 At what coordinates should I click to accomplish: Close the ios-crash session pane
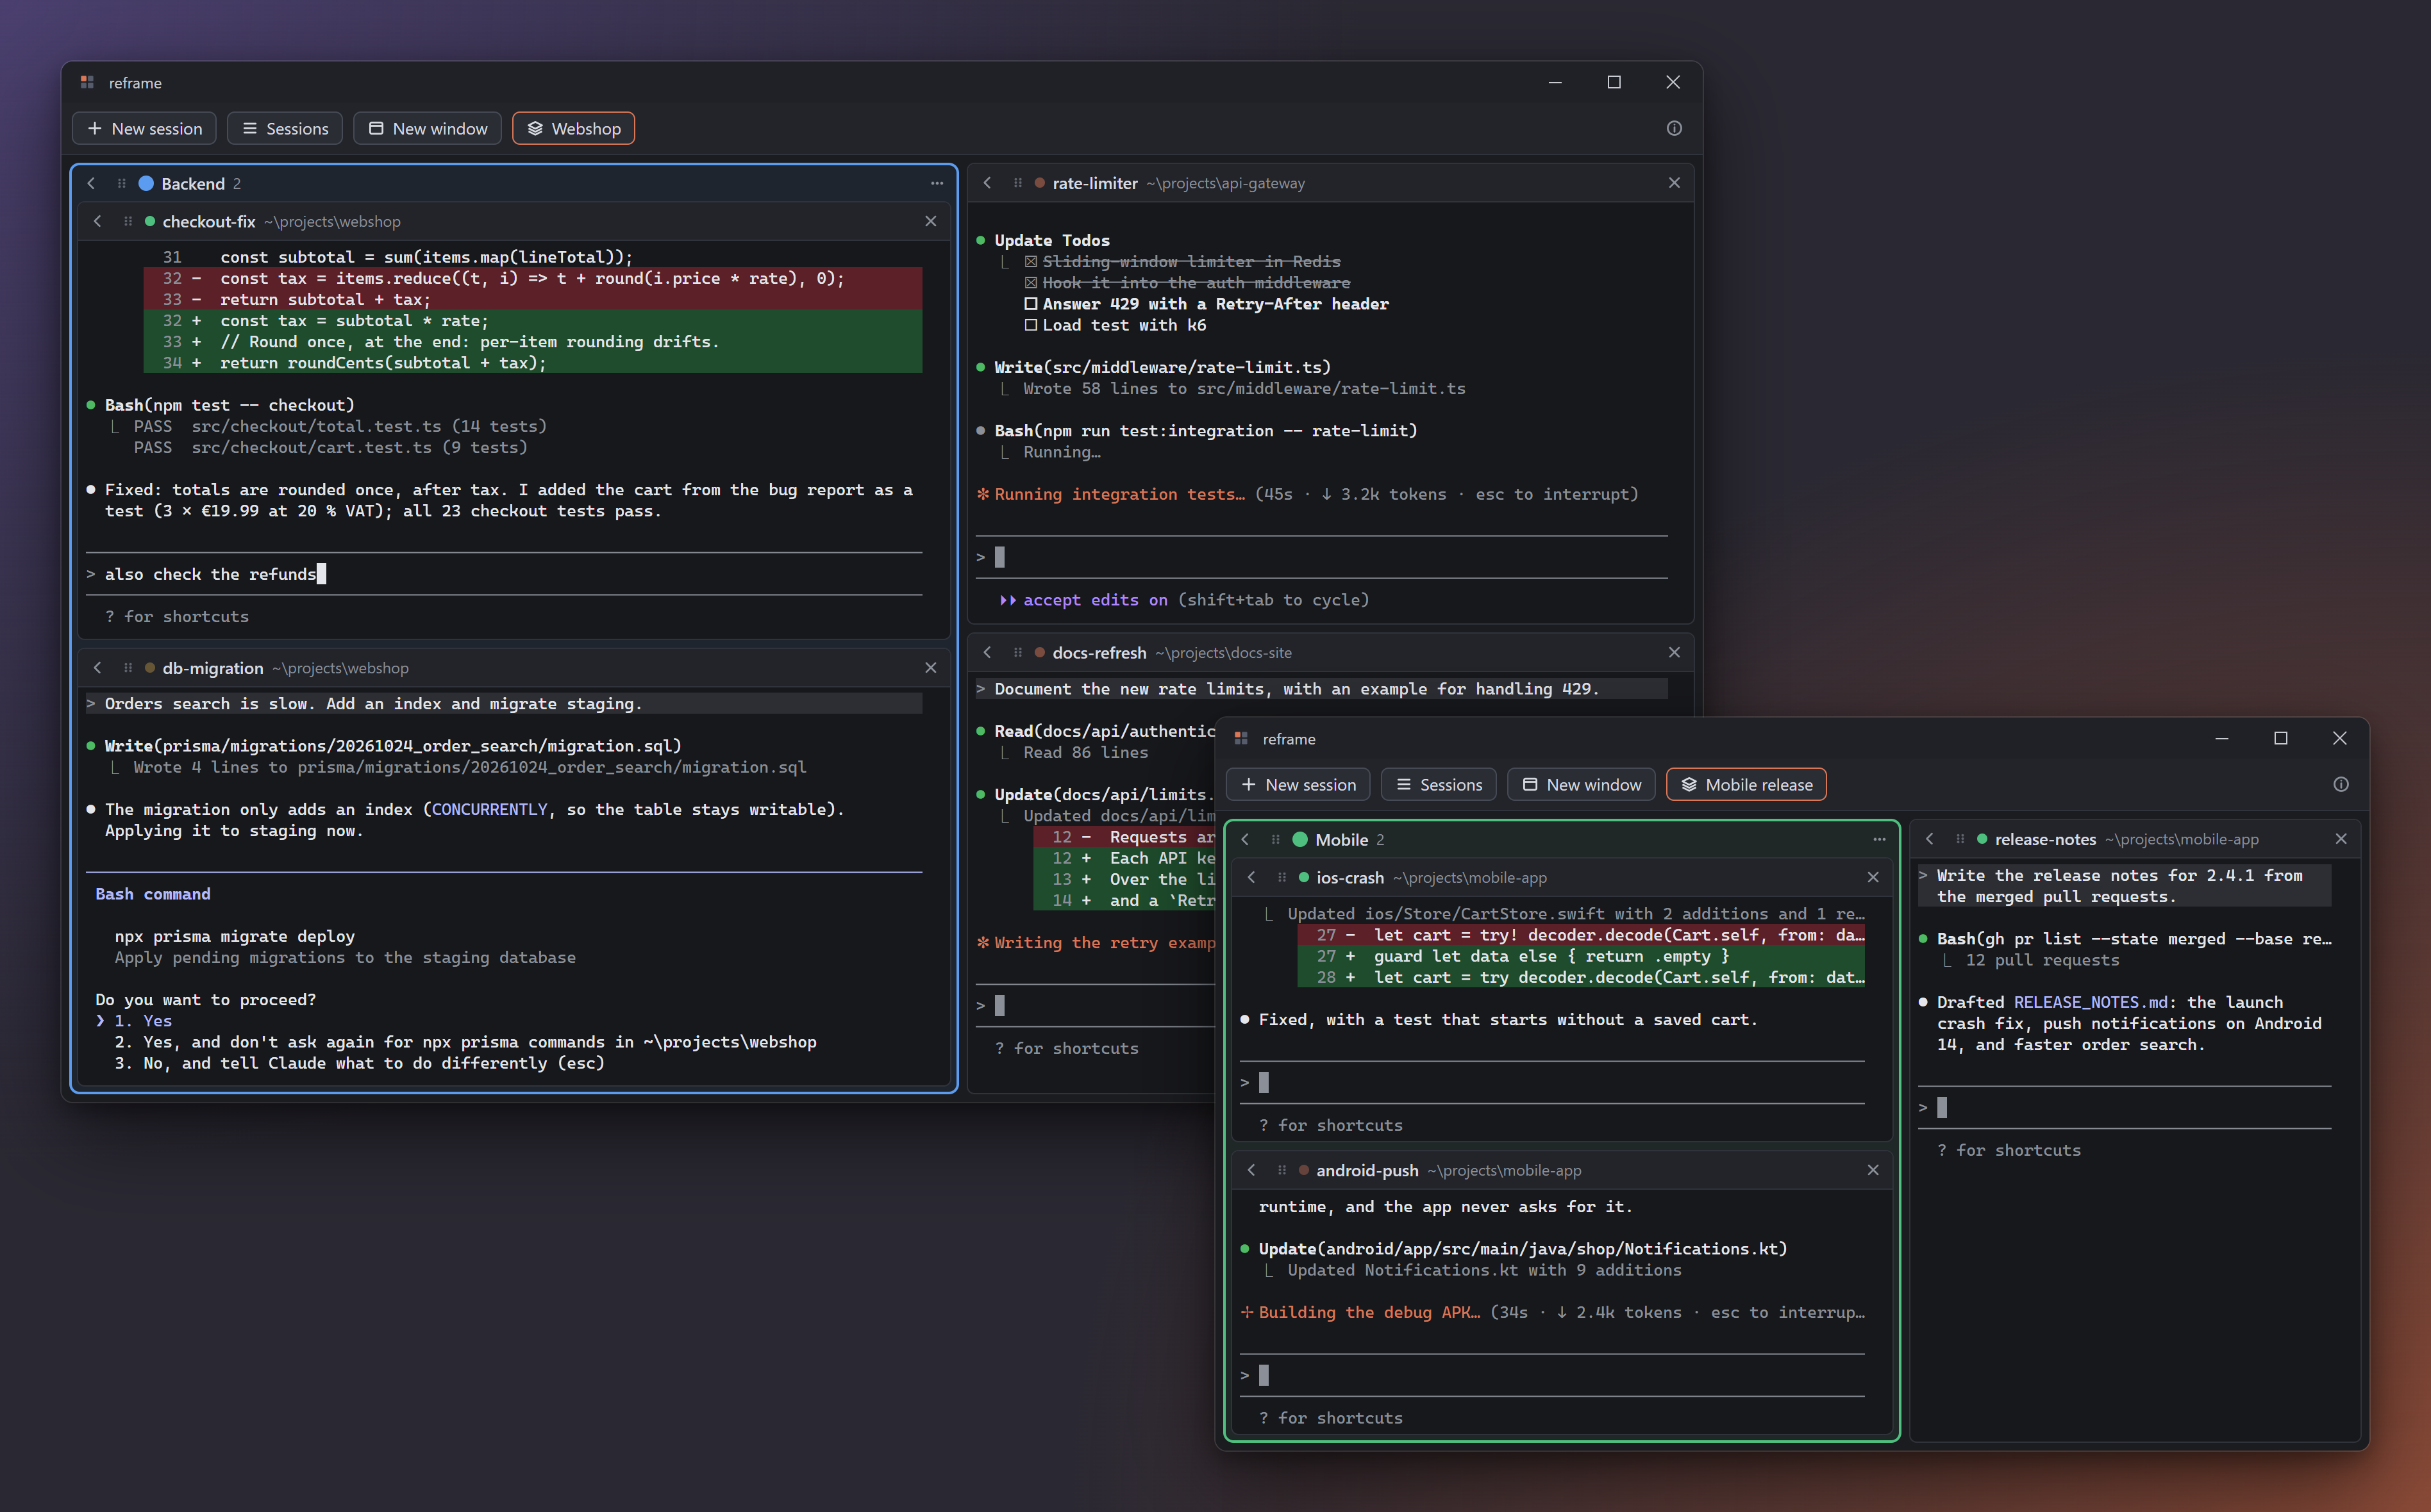pos(1873,877)
